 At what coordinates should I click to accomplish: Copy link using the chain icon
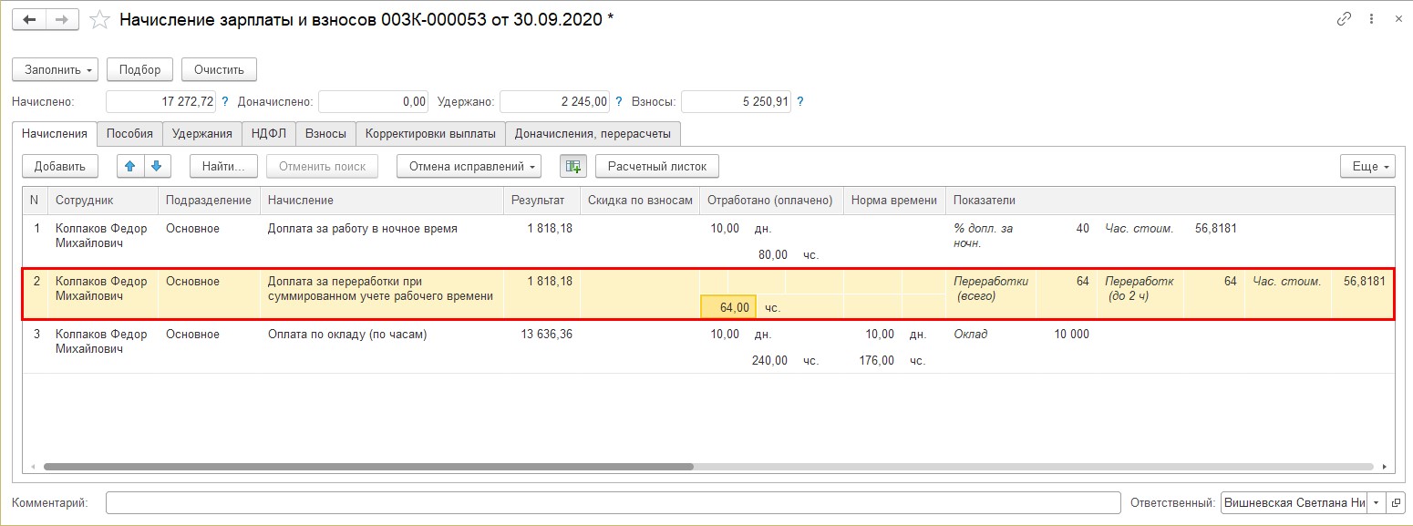(1344, 19)
